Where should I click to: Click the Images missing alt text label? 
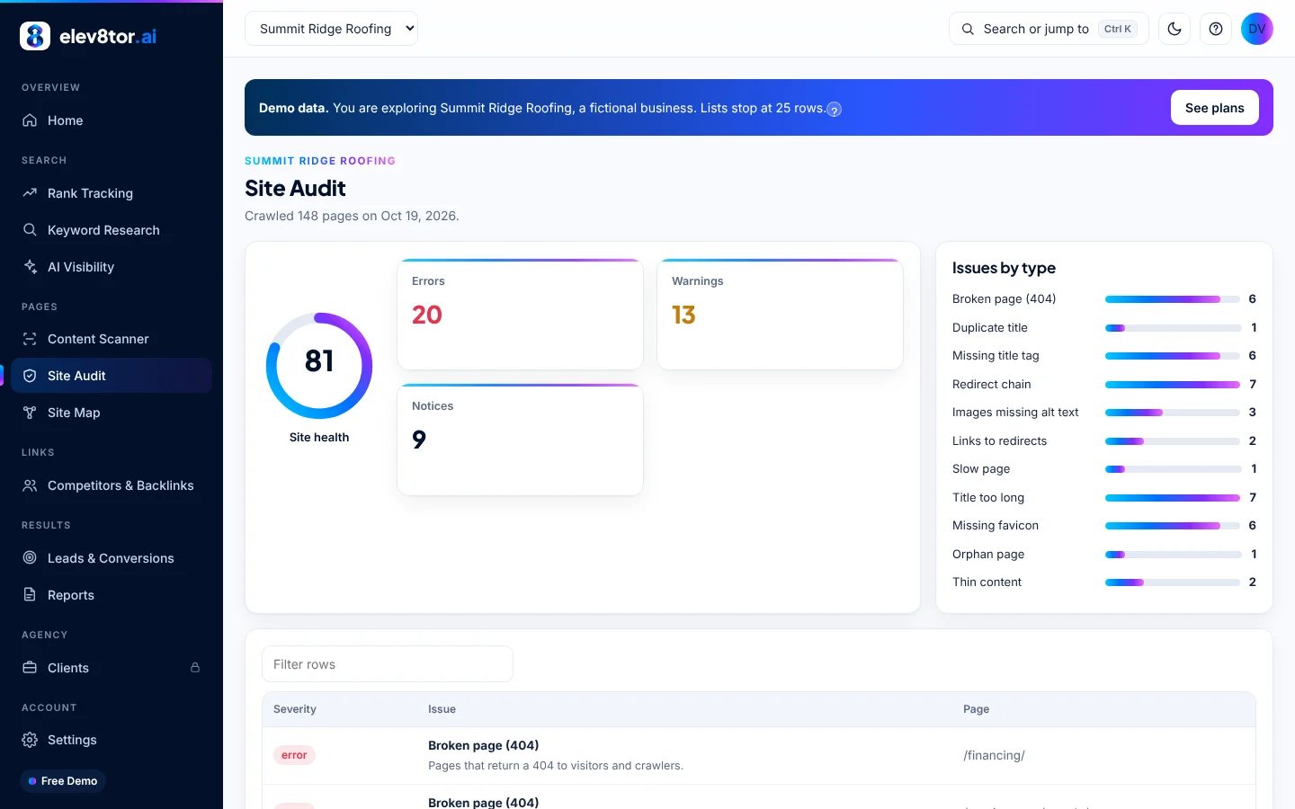(1015, 413)
